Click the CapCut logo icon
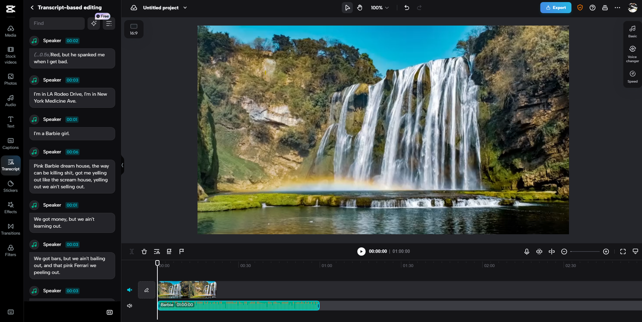Viewport: 642px width, 322px height. point(11,8)
